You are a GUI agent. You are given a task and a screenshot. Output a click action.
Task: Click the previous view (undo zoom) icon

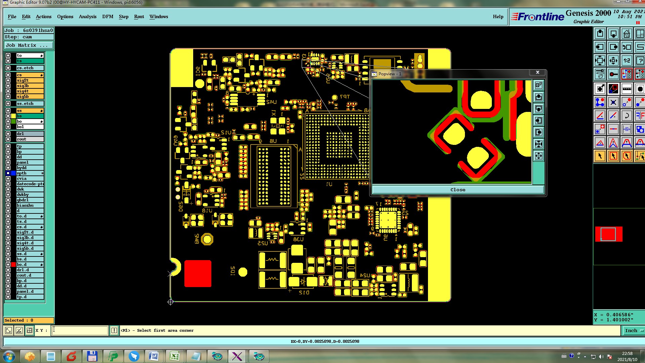click(x=627, y=47)
